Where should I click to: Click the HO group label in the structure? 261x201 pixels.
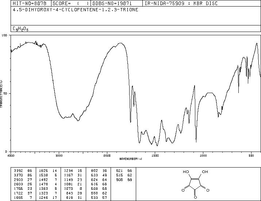click(x=186, y=172)
